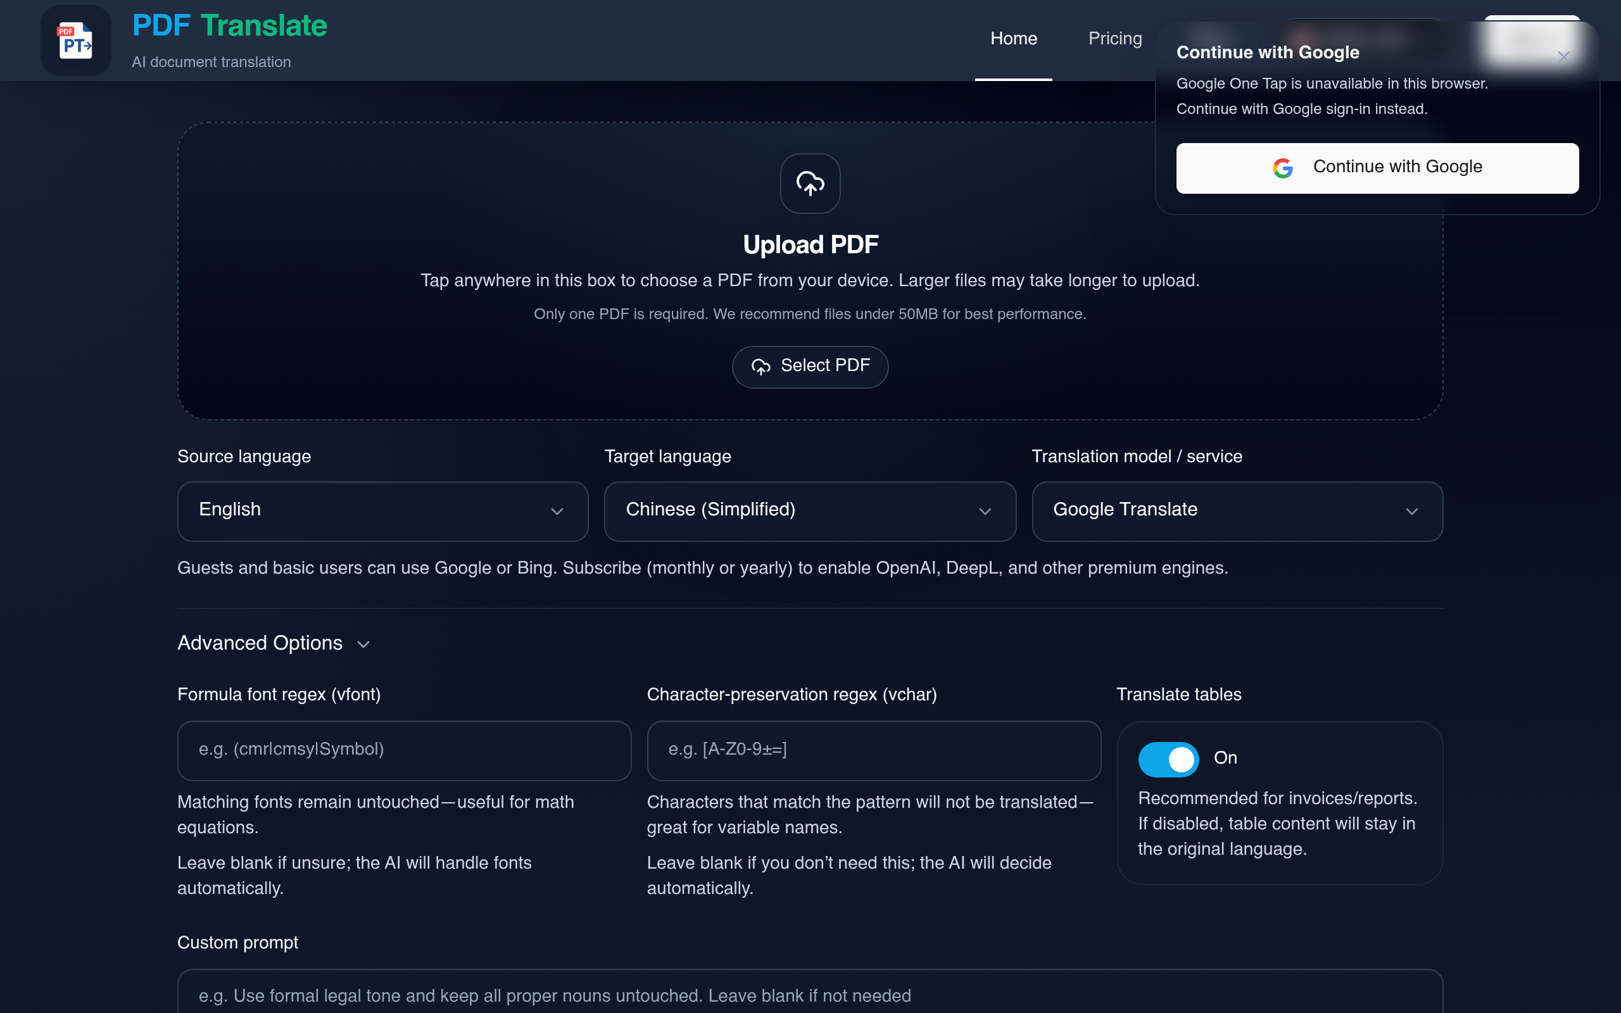Click the Select PDF button
The image size is (1621, 1013).
[810, 367]
